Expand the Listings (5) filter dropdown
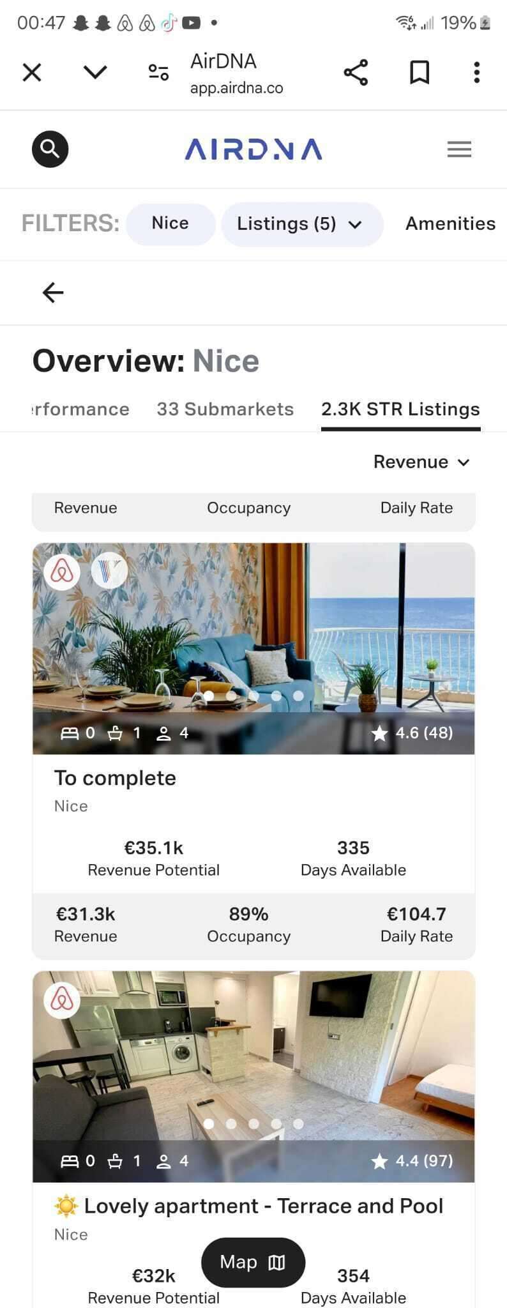The width and height of the screenshot is (507, 1308). click(301, 224)
